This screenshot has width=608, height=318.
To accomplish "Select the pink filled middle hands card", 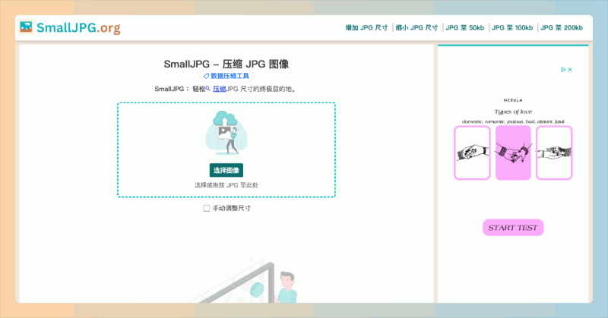I will (x=513, y=153).
